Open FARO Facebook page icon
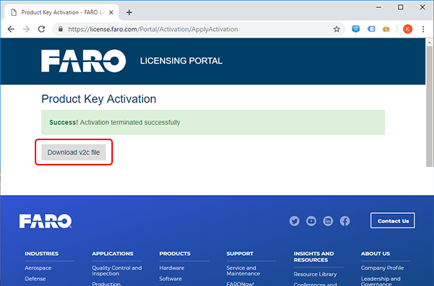This screenshot has height=286, width=434. [345, 221]
